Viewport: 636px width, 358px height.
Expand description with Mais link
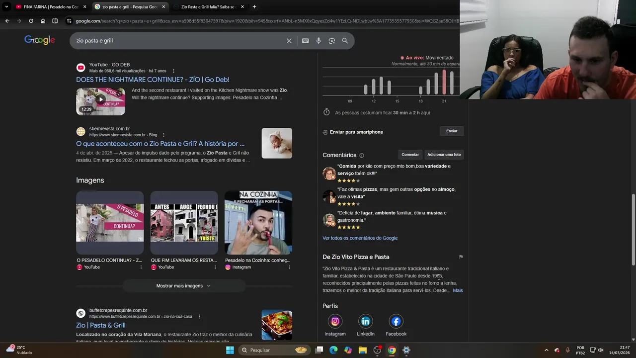pyautogui.click(x=458, y=290)
